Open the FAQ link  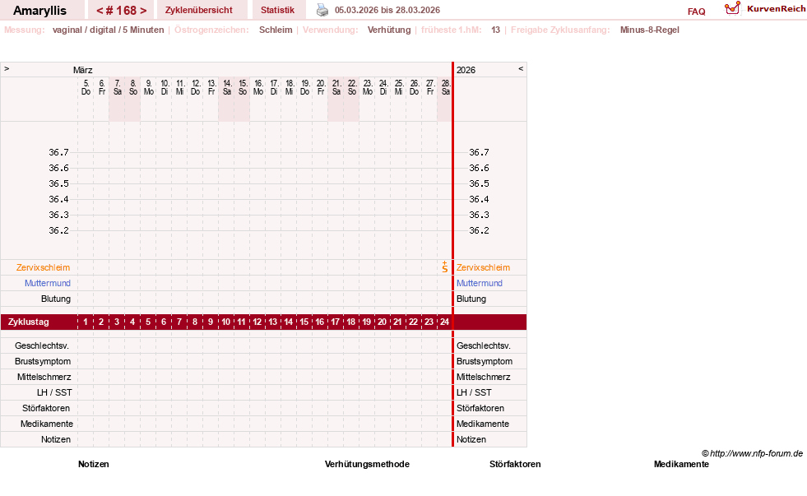pyautogui.click(x=696, y=12)
